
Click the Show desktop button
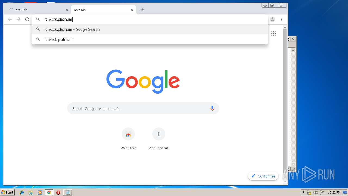345,192
